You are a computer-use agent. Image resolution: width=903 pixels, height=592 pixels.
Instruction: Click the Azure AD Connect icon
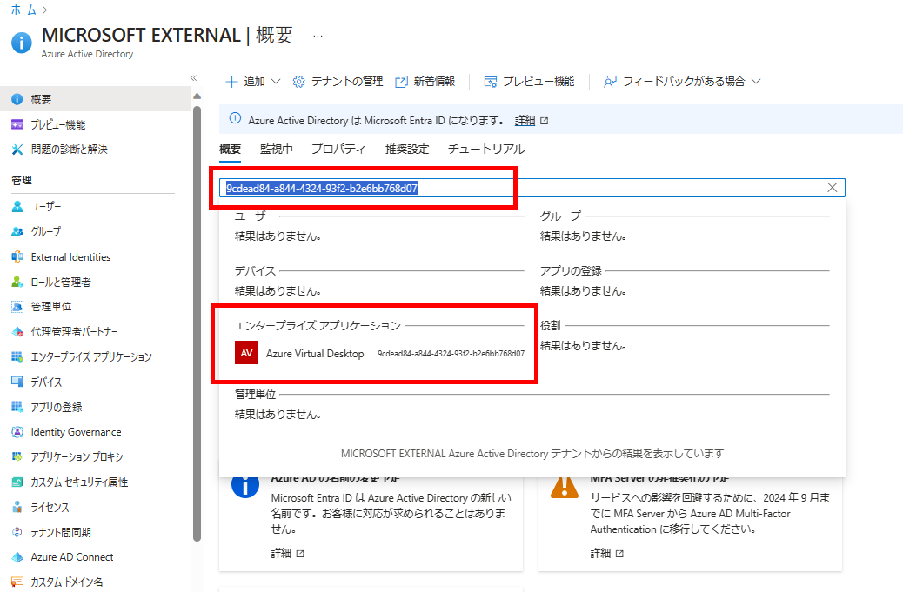[x=17, y=557]
